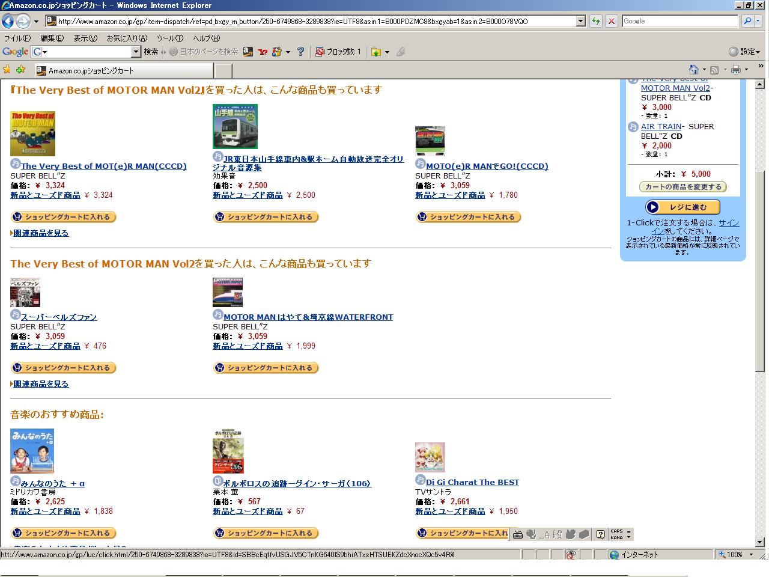Toggle IME input mode 'A' indicator

click(546, 534)
